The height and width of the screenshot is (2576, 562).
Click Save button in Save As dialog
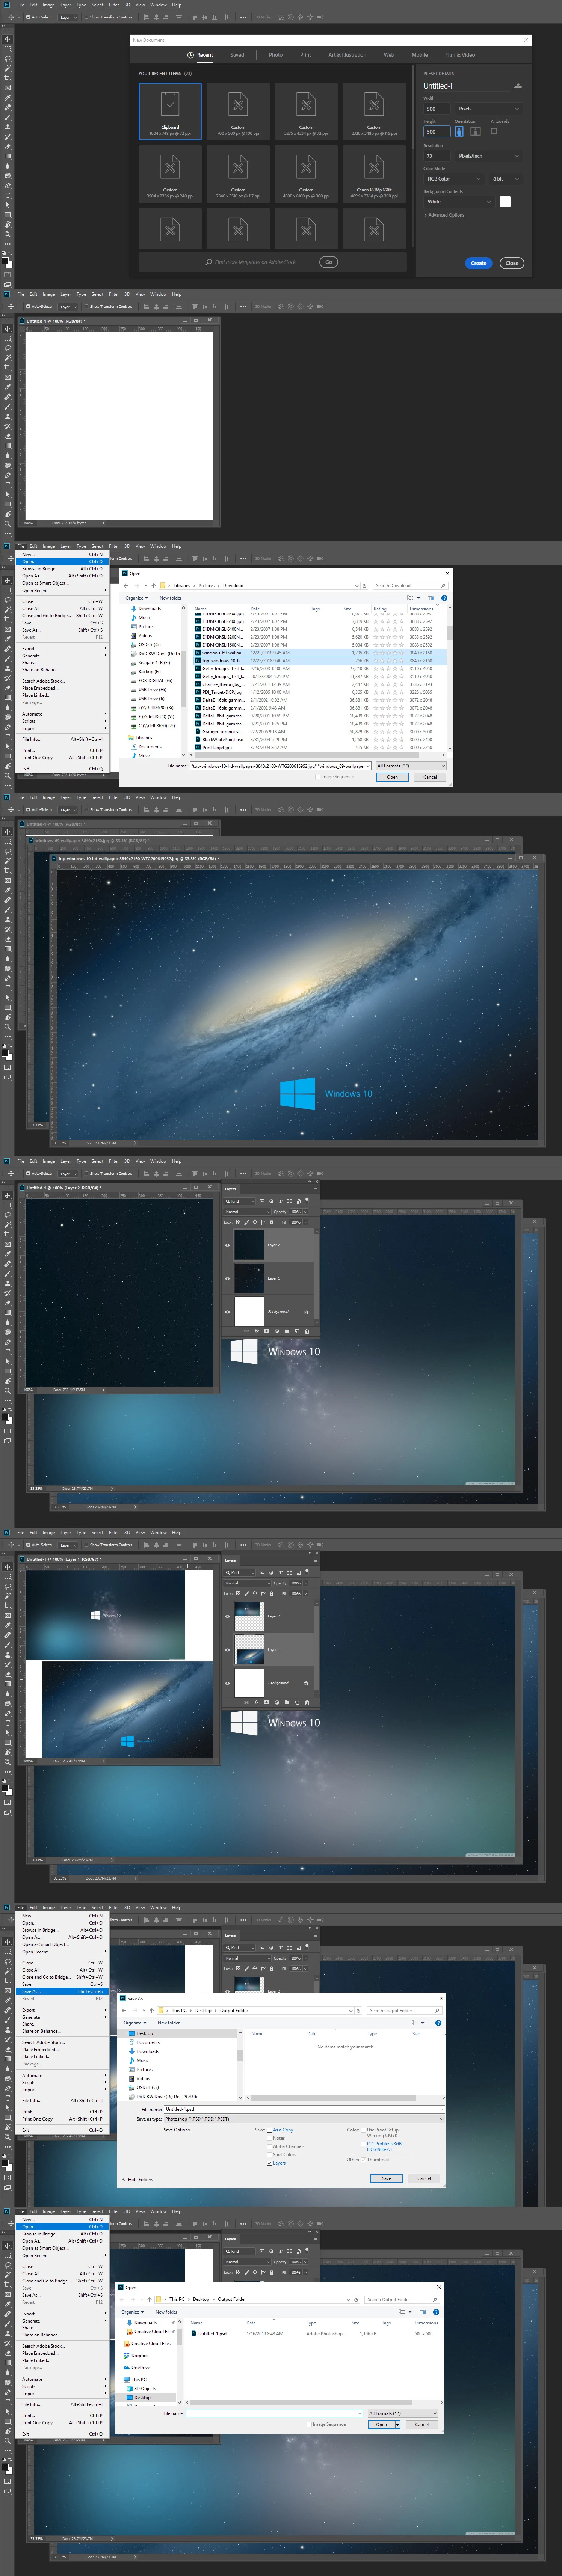[386, 2178]
